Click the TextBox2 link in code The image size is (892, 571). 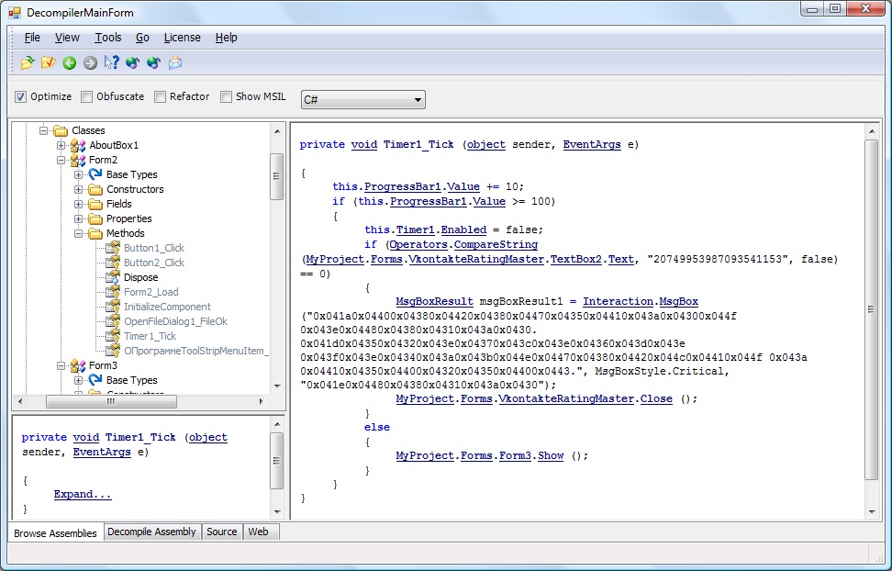pos(575,259)
